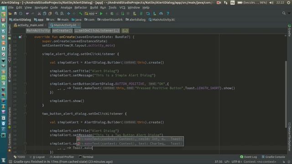Select the makeText text CharSeq completion suggestion
292x164 pixels.
pyautogui.click(x=130, y=143)
